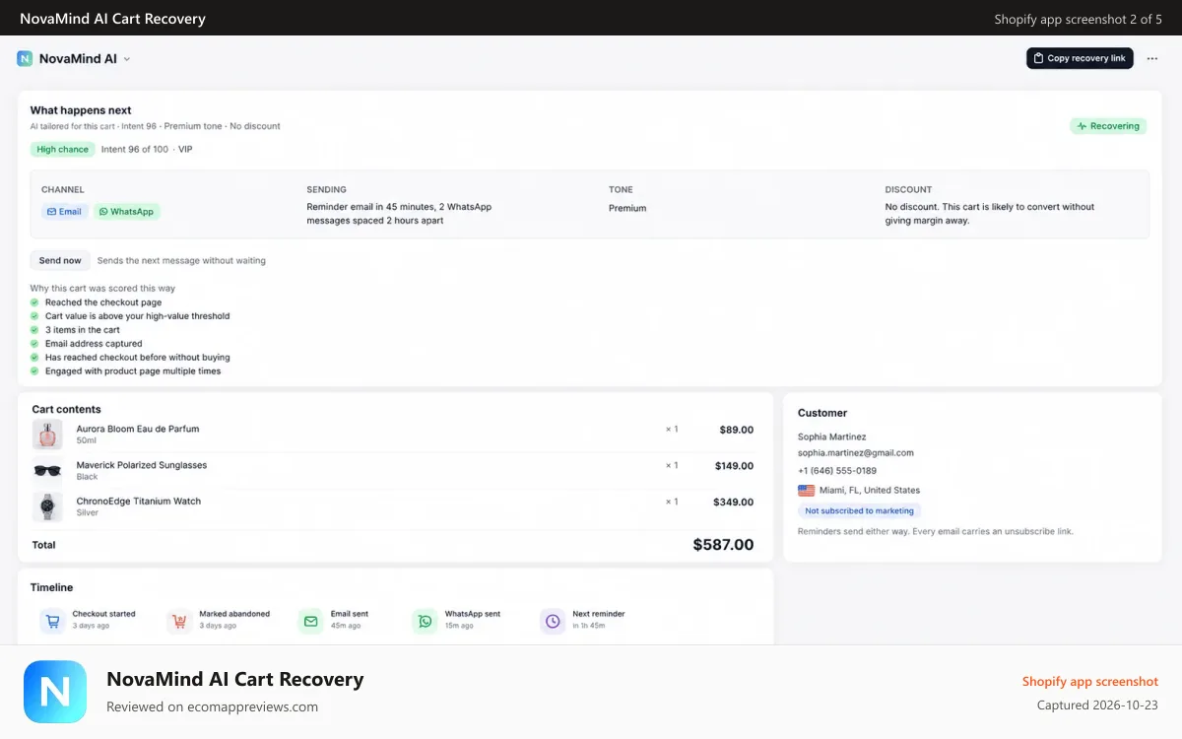Click check icon beside 'Cart value is above'
This screenshot has width=1182, height=739.
coord(34,316)
